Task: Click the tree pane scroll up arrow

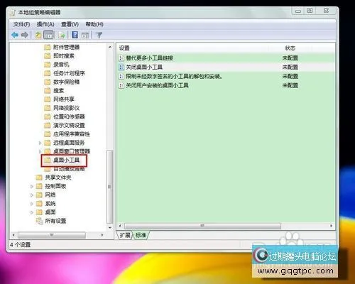Action: point(110,48)
